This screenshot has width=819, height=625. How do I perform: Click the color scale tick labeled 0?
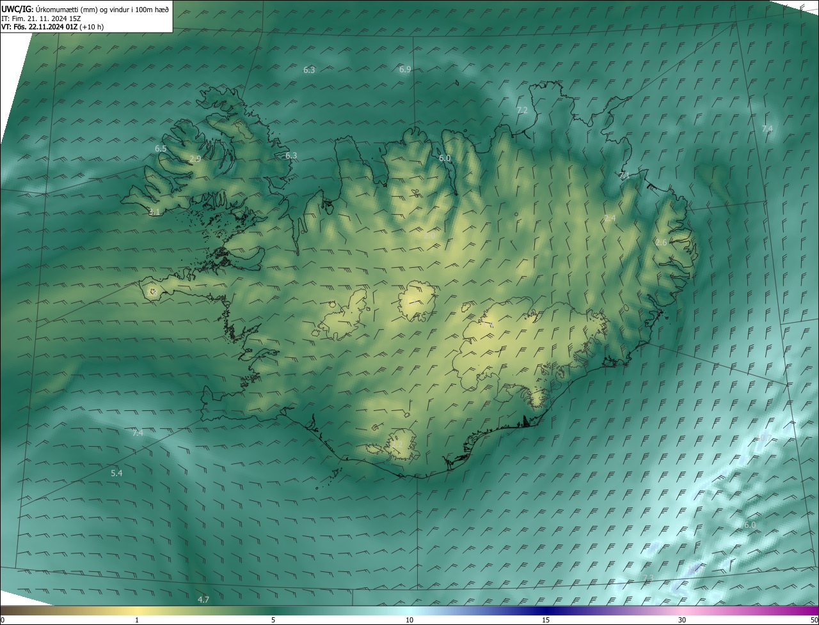point(3,620)
